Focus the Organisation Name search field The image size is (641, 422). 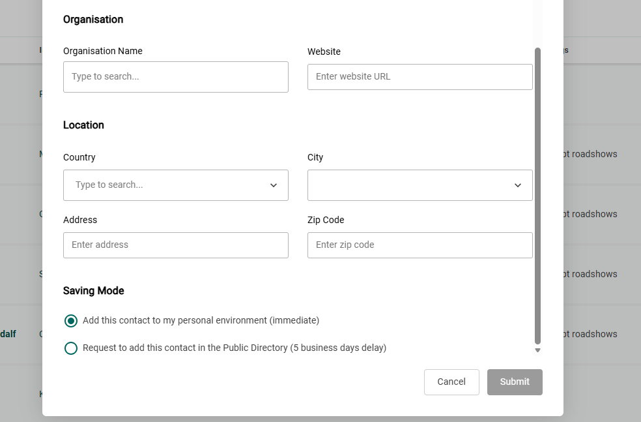point(175,77)
